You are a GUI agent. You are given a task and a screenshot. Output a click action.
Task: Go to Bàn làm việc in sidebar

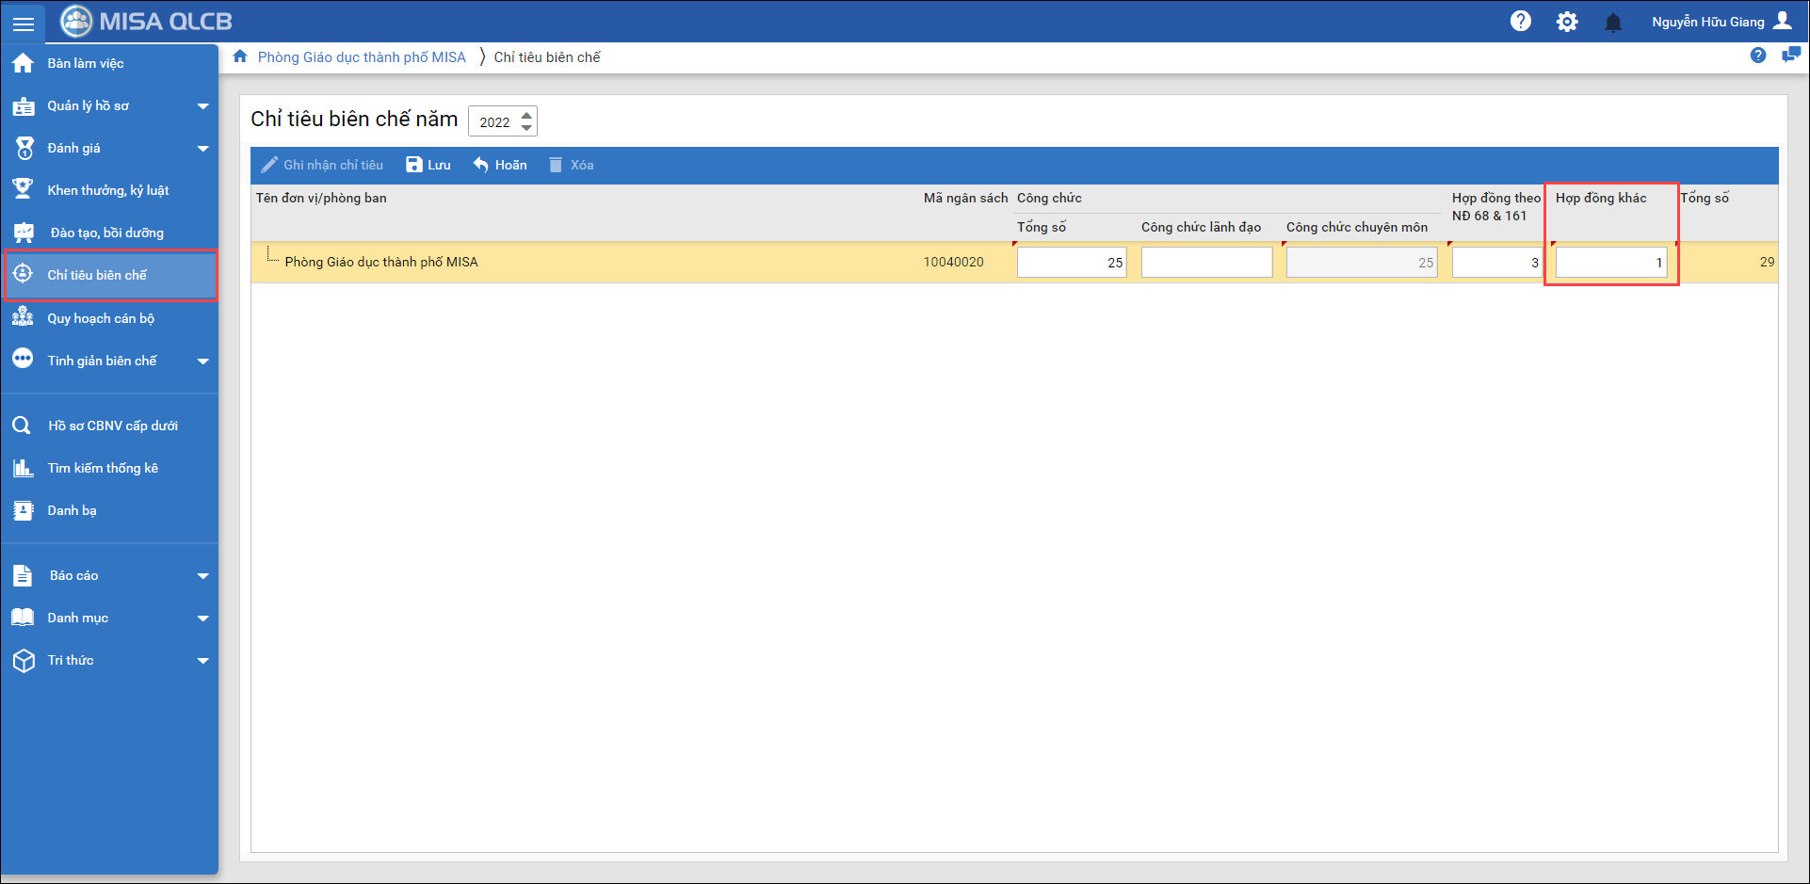tap(86, 63)
